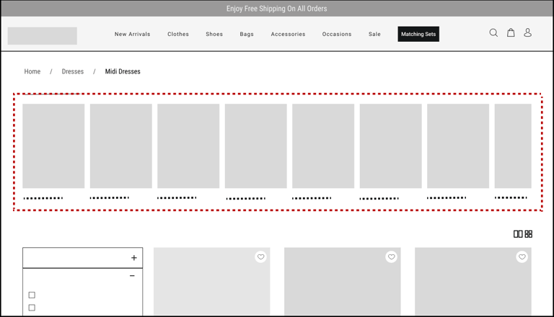Click the store logo placeholder

point(43,35)
